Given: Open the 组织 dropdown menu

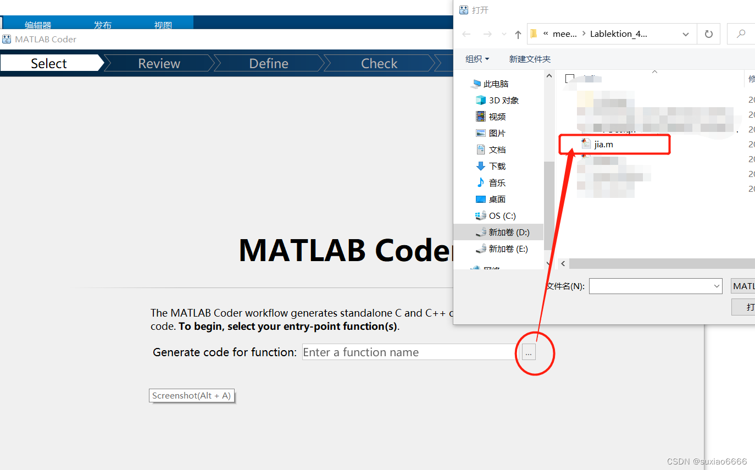Looking at the screenshot, I should 478,59.
